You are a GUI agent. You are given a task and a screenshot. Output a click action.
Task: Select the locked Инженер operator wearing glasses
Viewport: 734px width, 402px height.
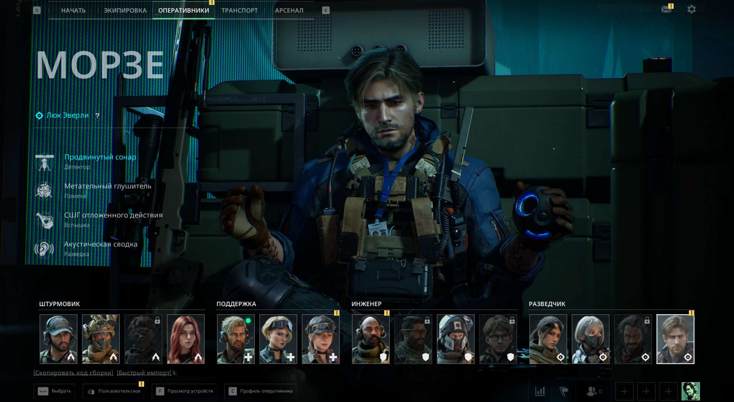[x=498, y=339]
